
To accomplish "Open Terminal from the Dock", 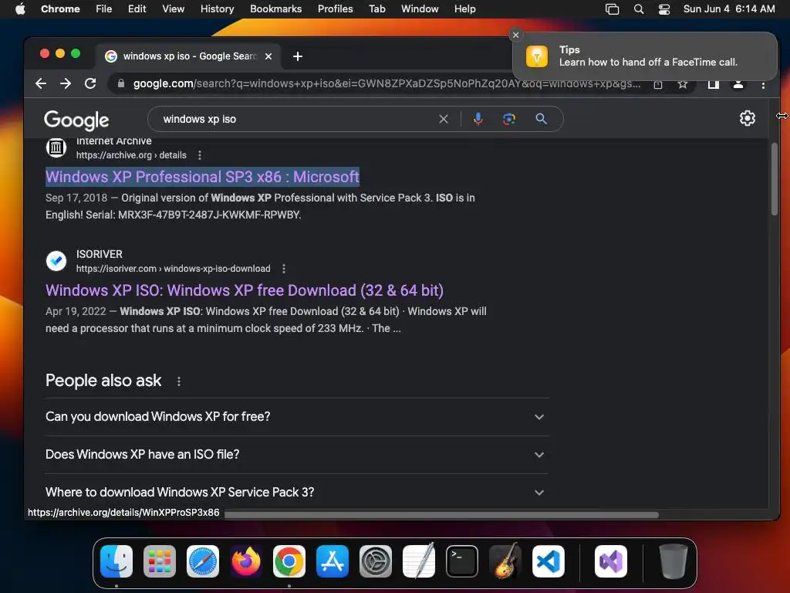I will pos(462,561).
